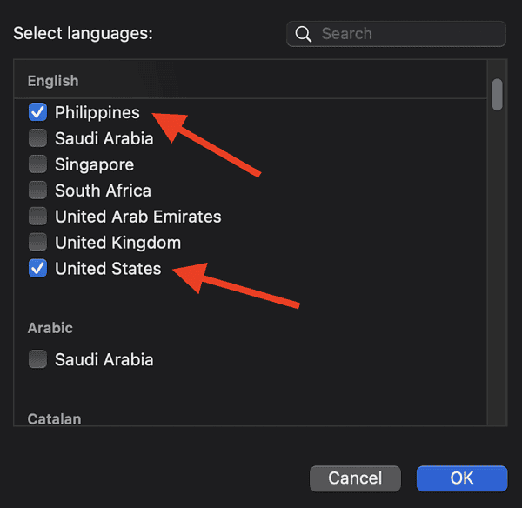Click the Arabic section header
This screenshot has width=522, height=508.
pos(50,328)
